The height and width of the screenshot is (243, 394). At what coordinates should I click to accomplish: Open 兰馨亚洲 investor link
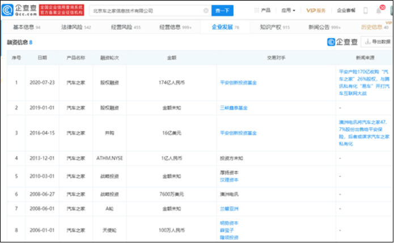229,208
